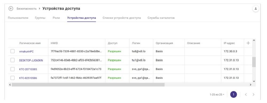Open the 1-25 из 25 page size dropdown
This screenshot has height=103, width=267.
217,94
